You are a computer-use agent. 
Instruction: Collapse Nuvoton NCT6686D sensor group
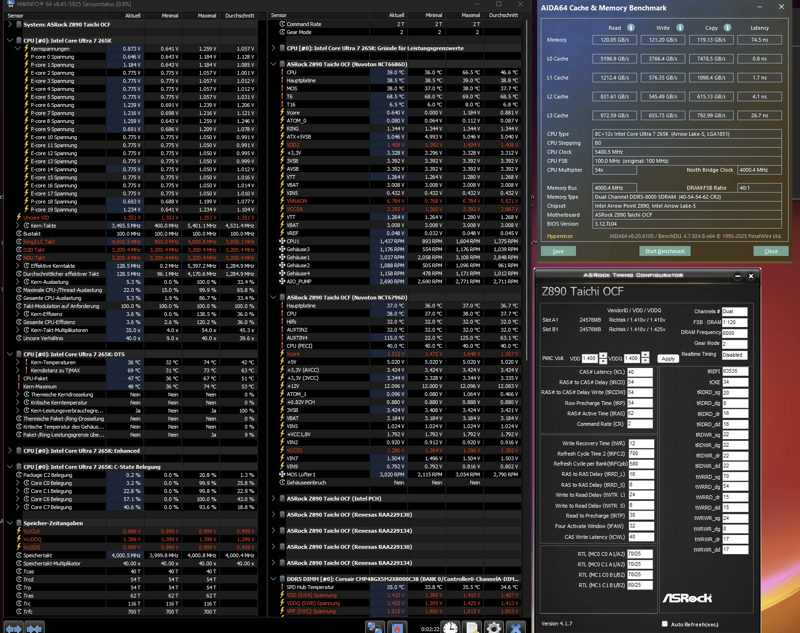click(x=273, y=64)
